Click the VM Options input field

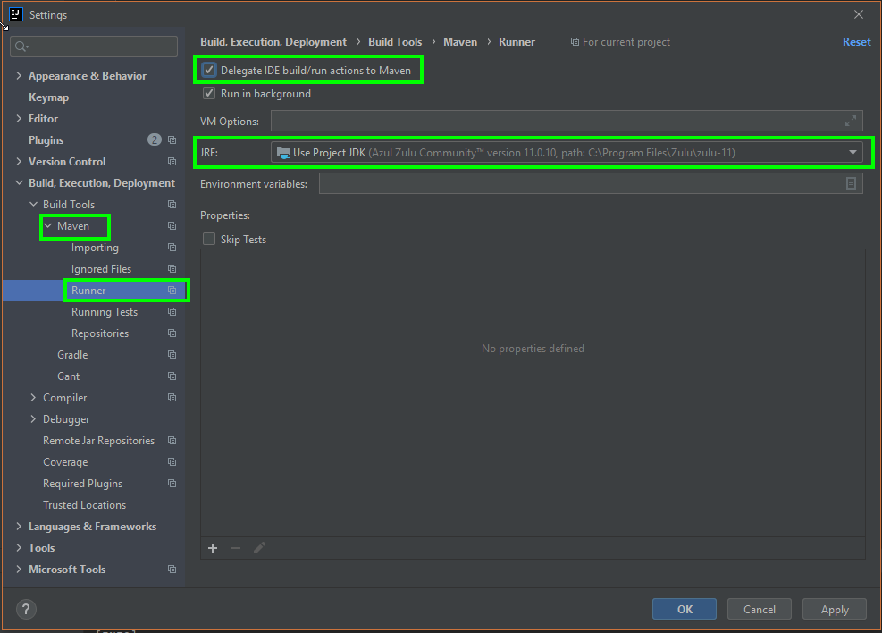coord(567,121)
